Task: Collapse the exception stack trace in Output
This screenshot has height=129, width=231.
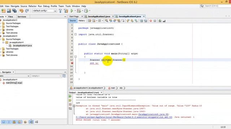Action: pos(74,106)
